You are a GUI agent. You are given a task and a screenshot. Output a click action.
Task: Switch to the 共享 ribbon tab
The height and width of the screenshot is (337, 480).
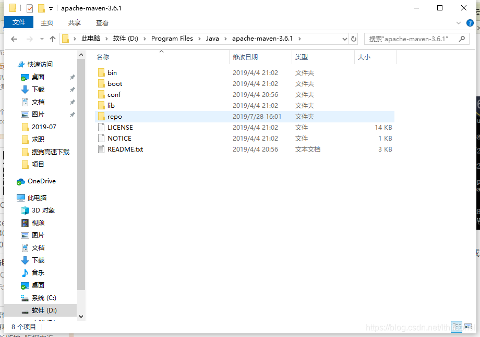(x=75, y=22)
